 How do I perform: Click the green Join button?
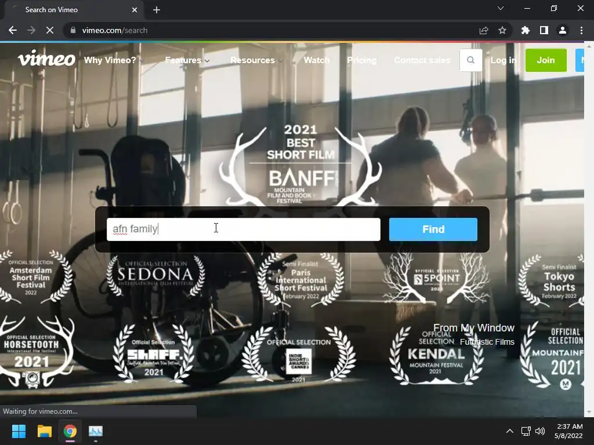coord(546,60)
